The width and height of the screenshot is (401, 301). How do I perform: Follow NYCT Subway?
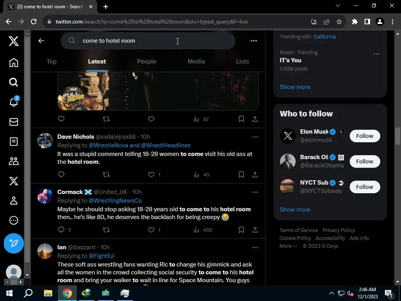365,187
